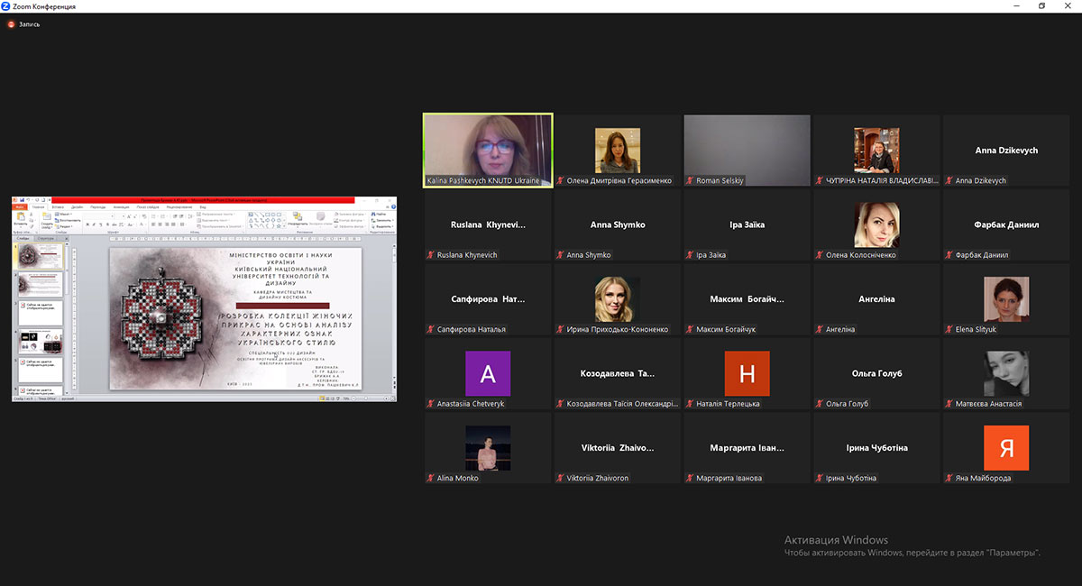Click muted mic icon of Іра Заїка
Screen dimensions: 1082x586
(x=690, y=255)
